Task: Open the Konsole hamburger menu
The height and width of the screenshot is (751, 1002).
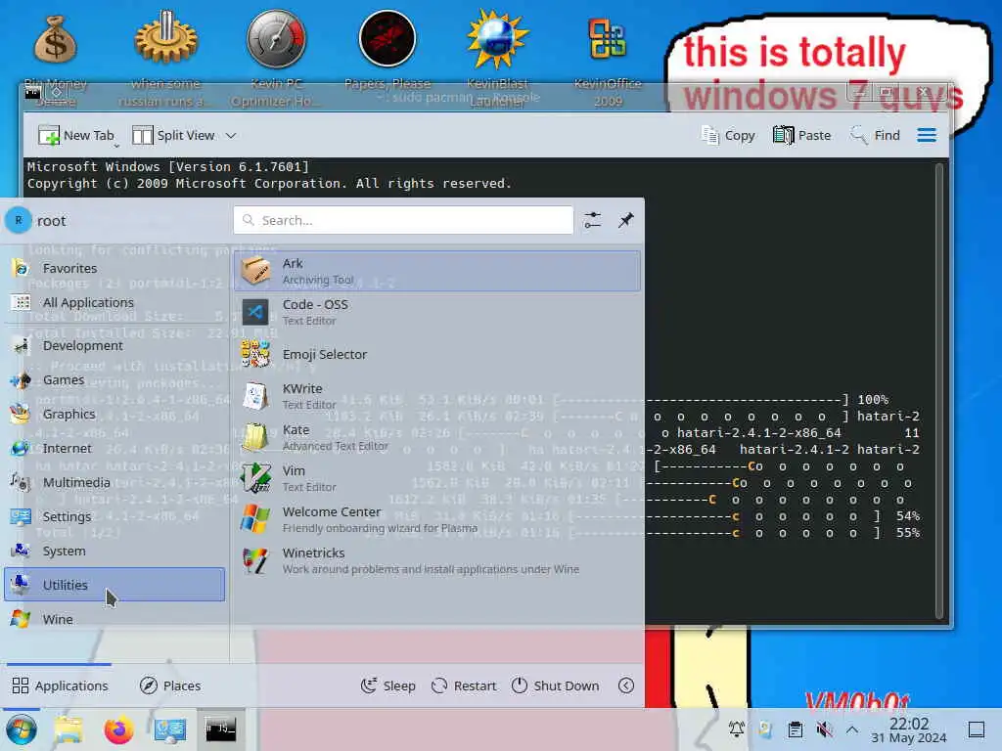Action: [x=927, y=135]
